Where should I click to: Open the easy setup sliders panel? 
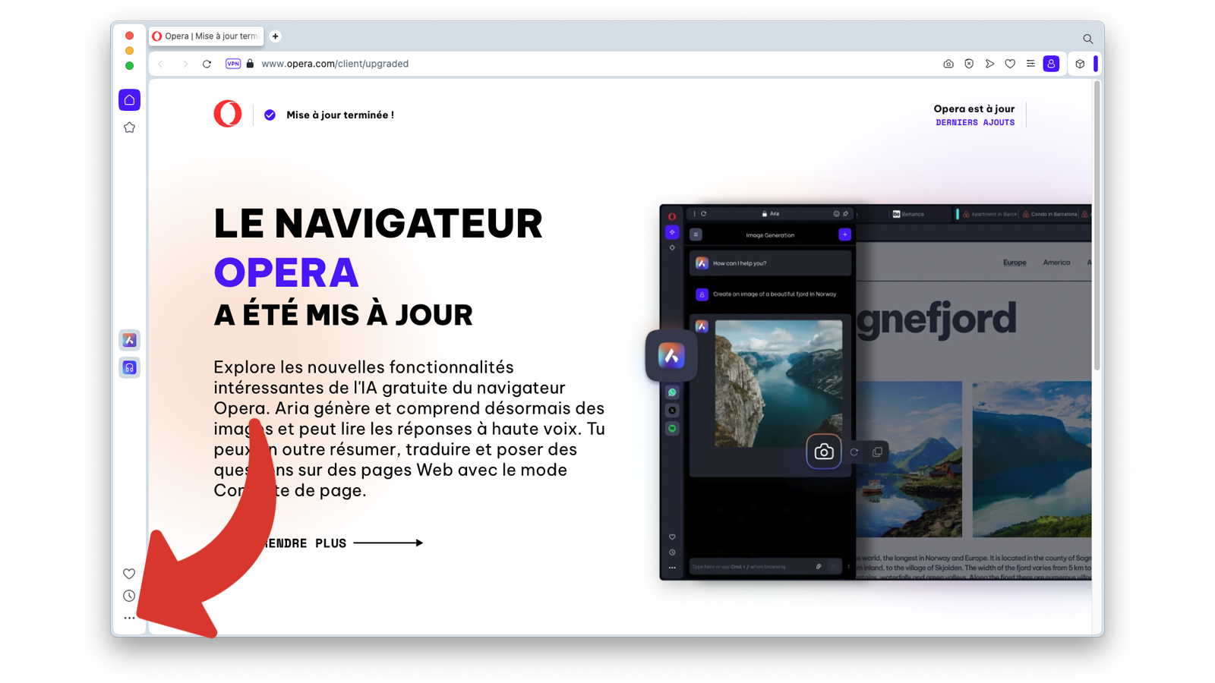click(1030, 64)
